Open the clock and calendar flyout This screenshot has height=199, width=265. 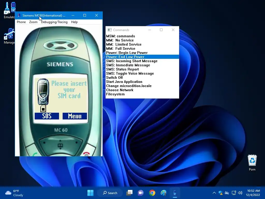pos(253,193)
